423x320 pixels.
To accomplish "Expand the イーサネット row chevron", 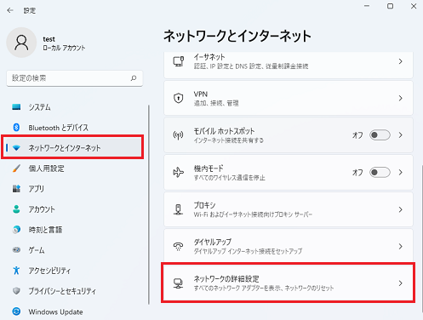I will (x=400, y=61).
